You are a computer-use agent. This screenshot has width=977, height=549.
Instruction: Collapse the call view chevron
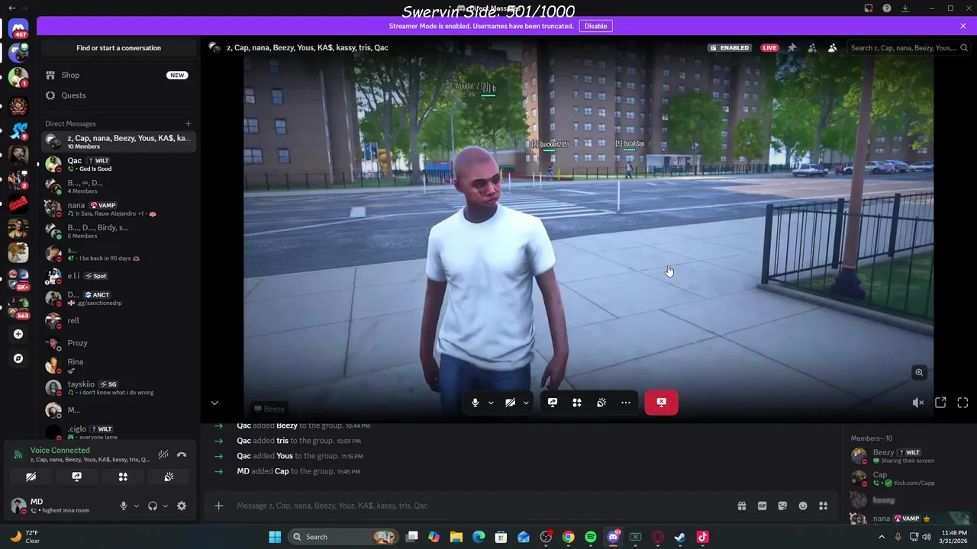coord(214,403)
